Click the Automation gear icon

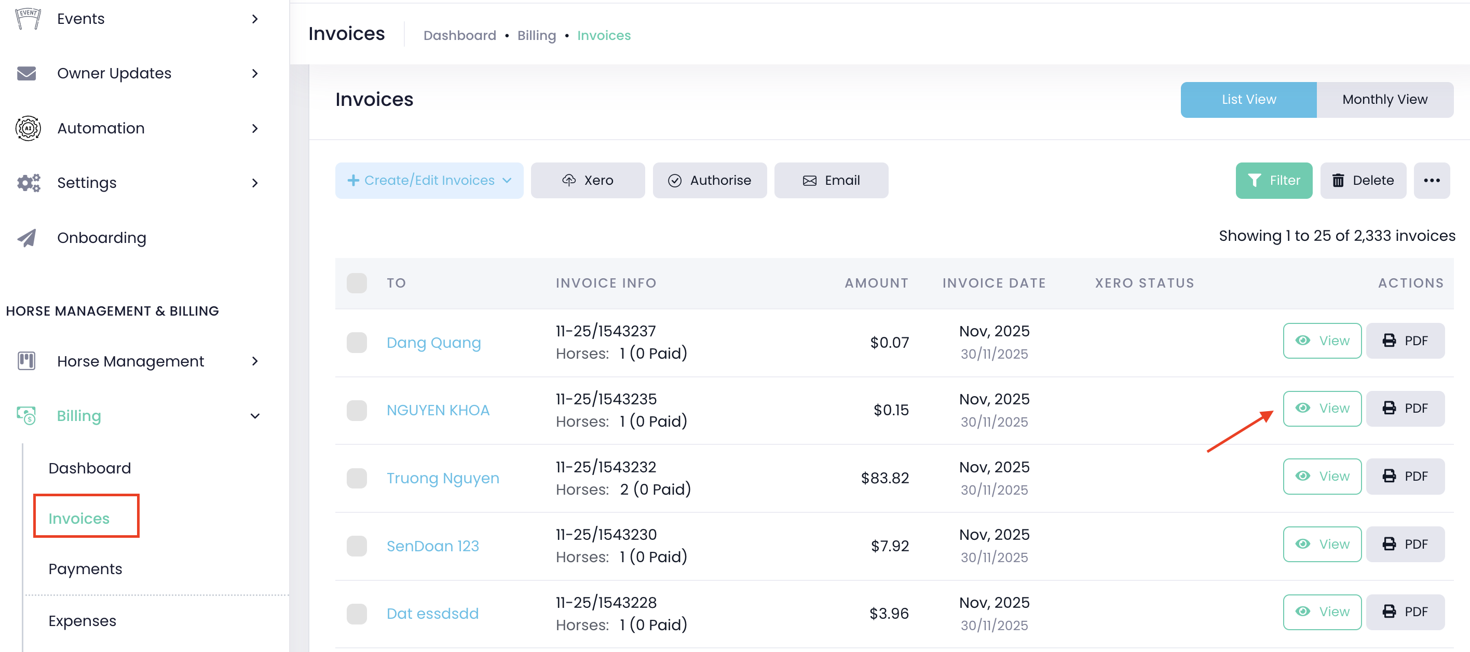click(28, 128)
